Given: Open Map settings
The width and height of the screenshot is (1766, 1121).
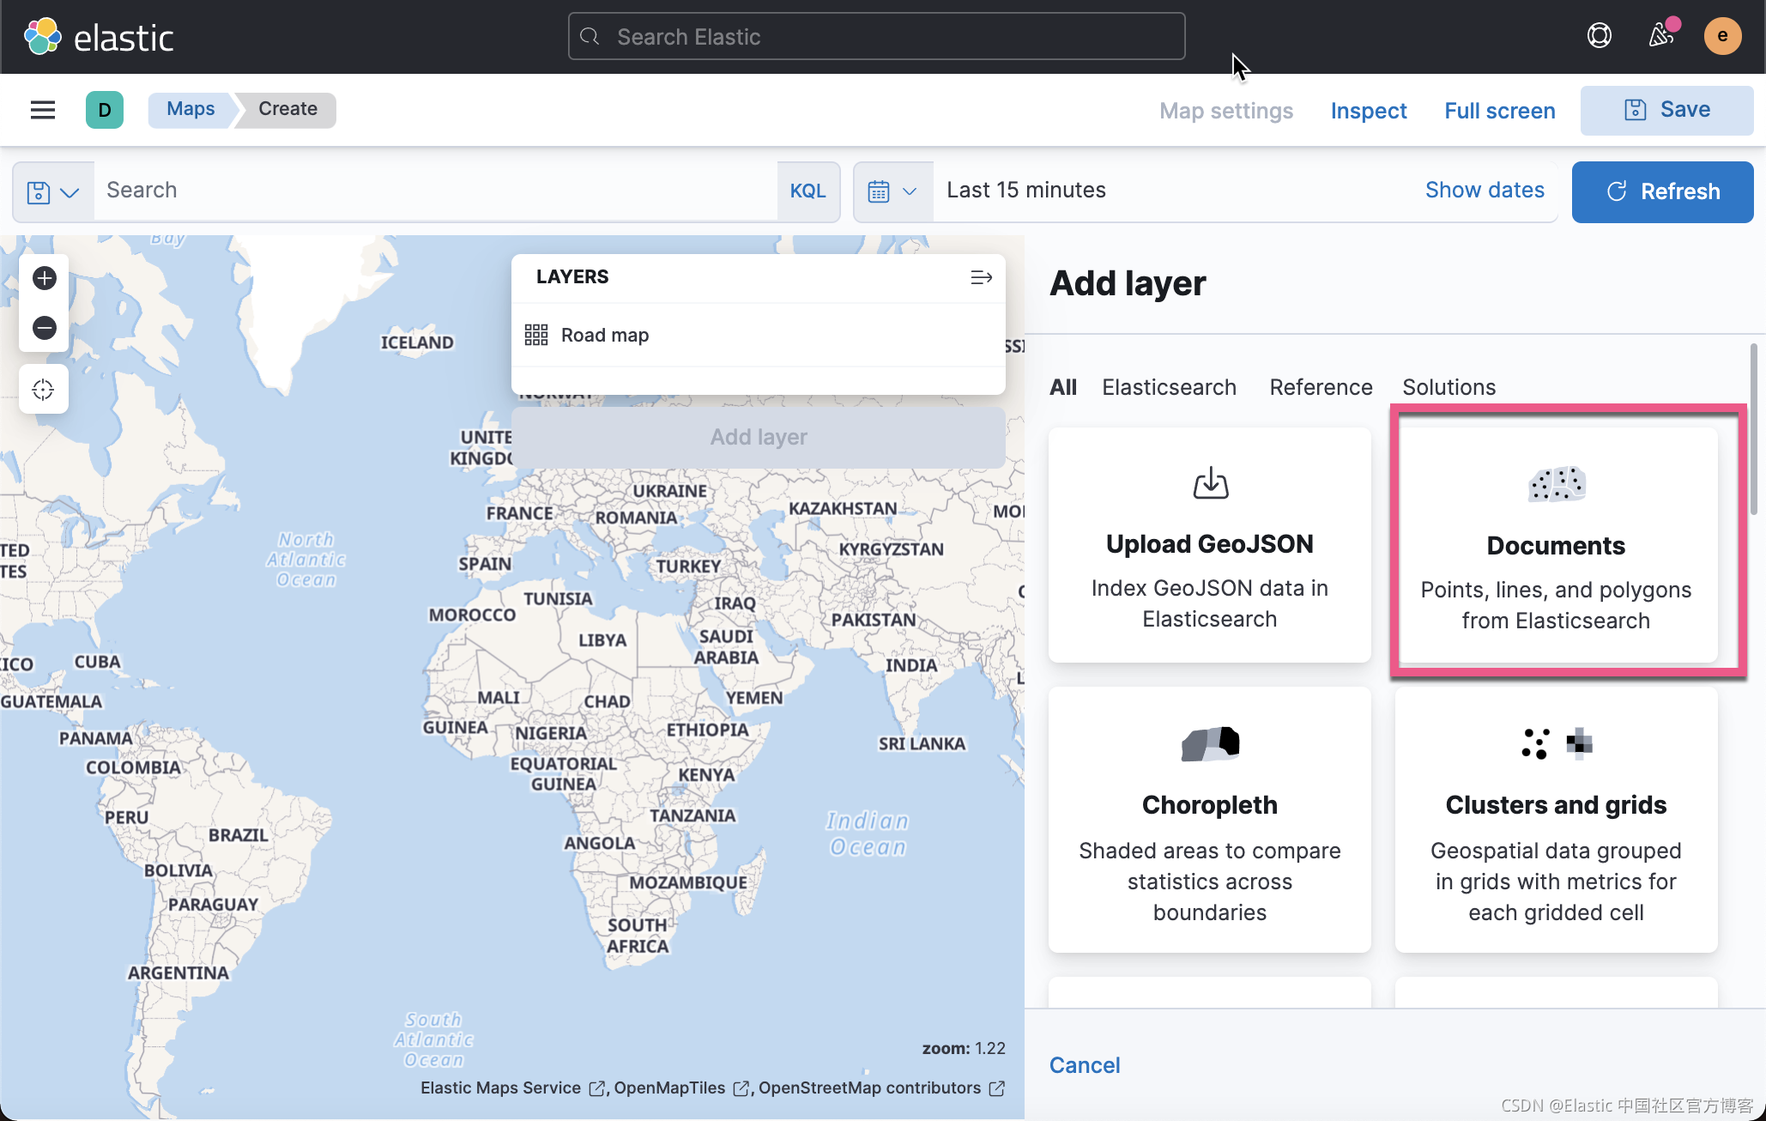Looking at the screenshot, I should (1226, 111).
